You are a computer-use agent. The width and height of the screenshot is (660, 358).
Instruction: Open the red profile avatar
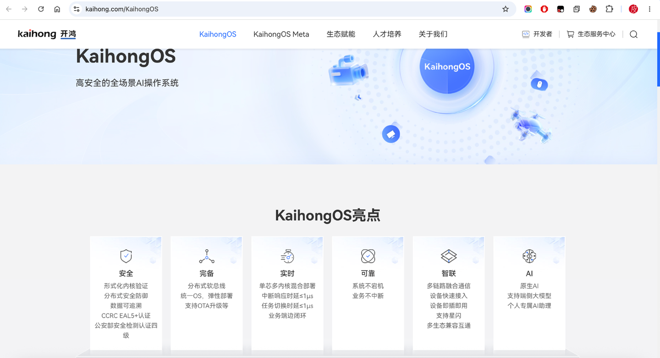click(x=633, y=9)
